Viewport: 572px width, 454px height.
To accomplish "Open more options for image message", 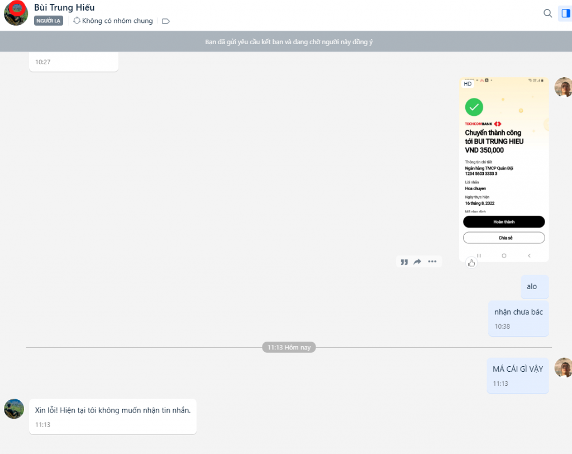I will (x=432, y=262).
